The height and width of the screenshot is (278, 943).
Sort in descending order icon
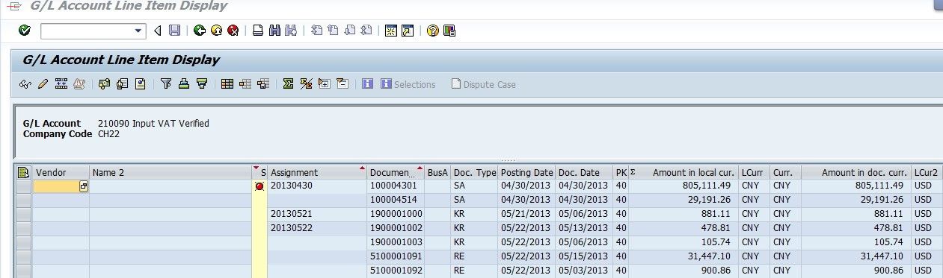click(x=202, y=84)
